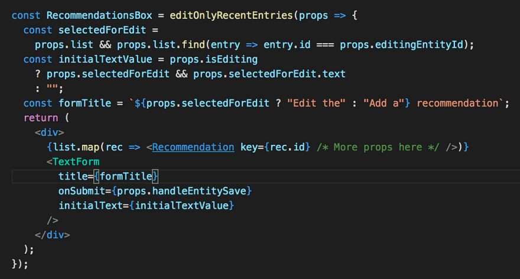Click the opening div tag
Viewport: 520px width, 279px height.
(x=50, y=132)
